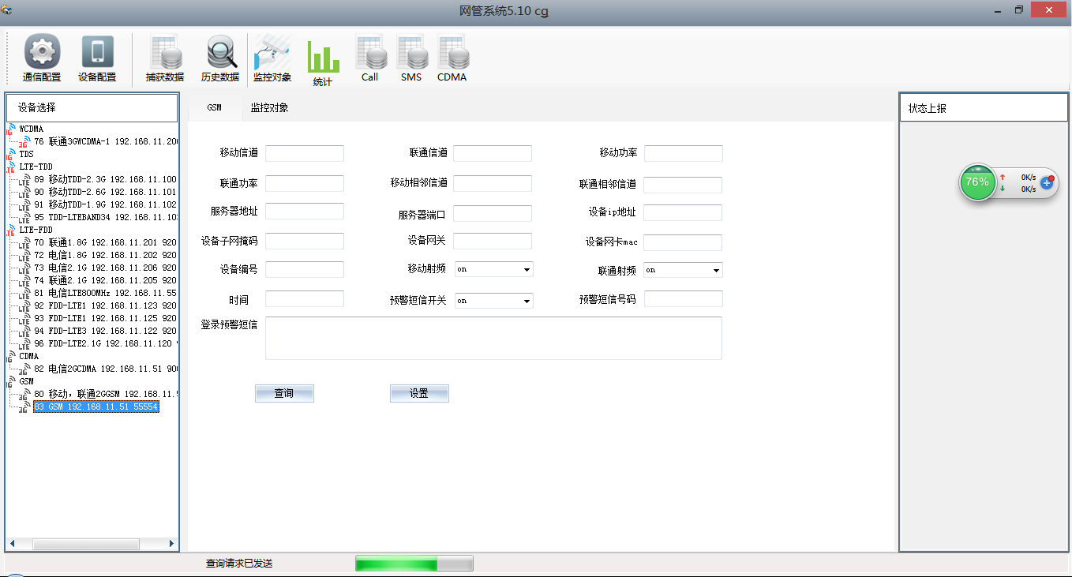1072x577 pixels.
Task: Click the 移动信道 input field
Action: 305,153
